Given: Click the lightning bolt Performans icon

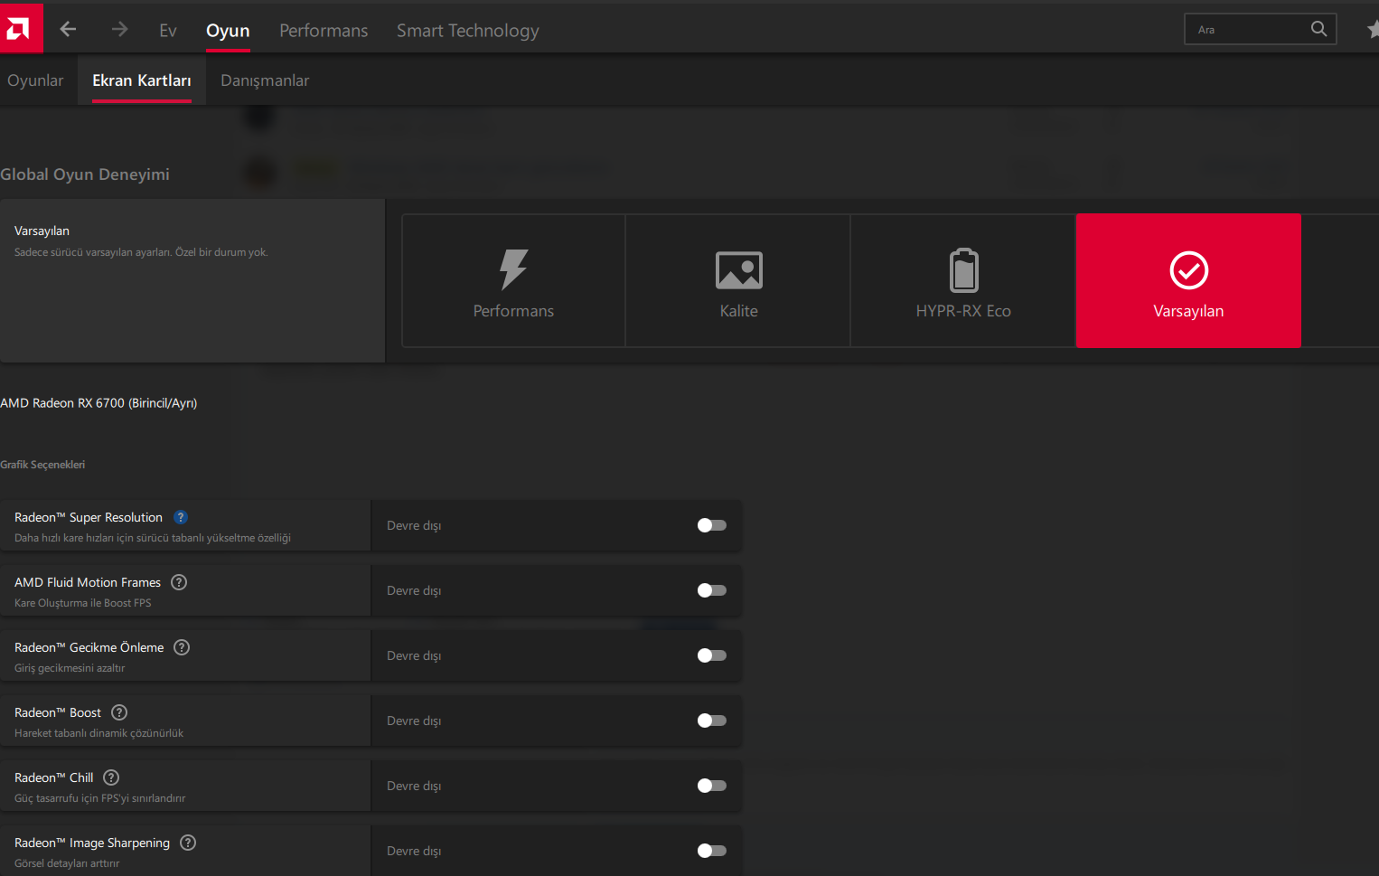Looking at the screenshot, I should (513, 269).
